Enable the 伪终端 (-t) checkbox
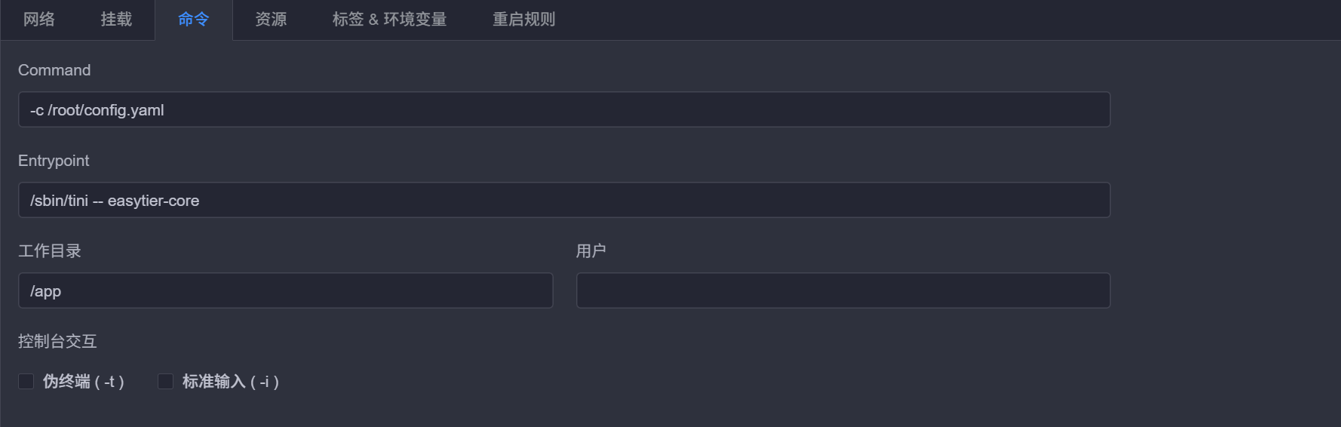 click(x=26, y=382)
